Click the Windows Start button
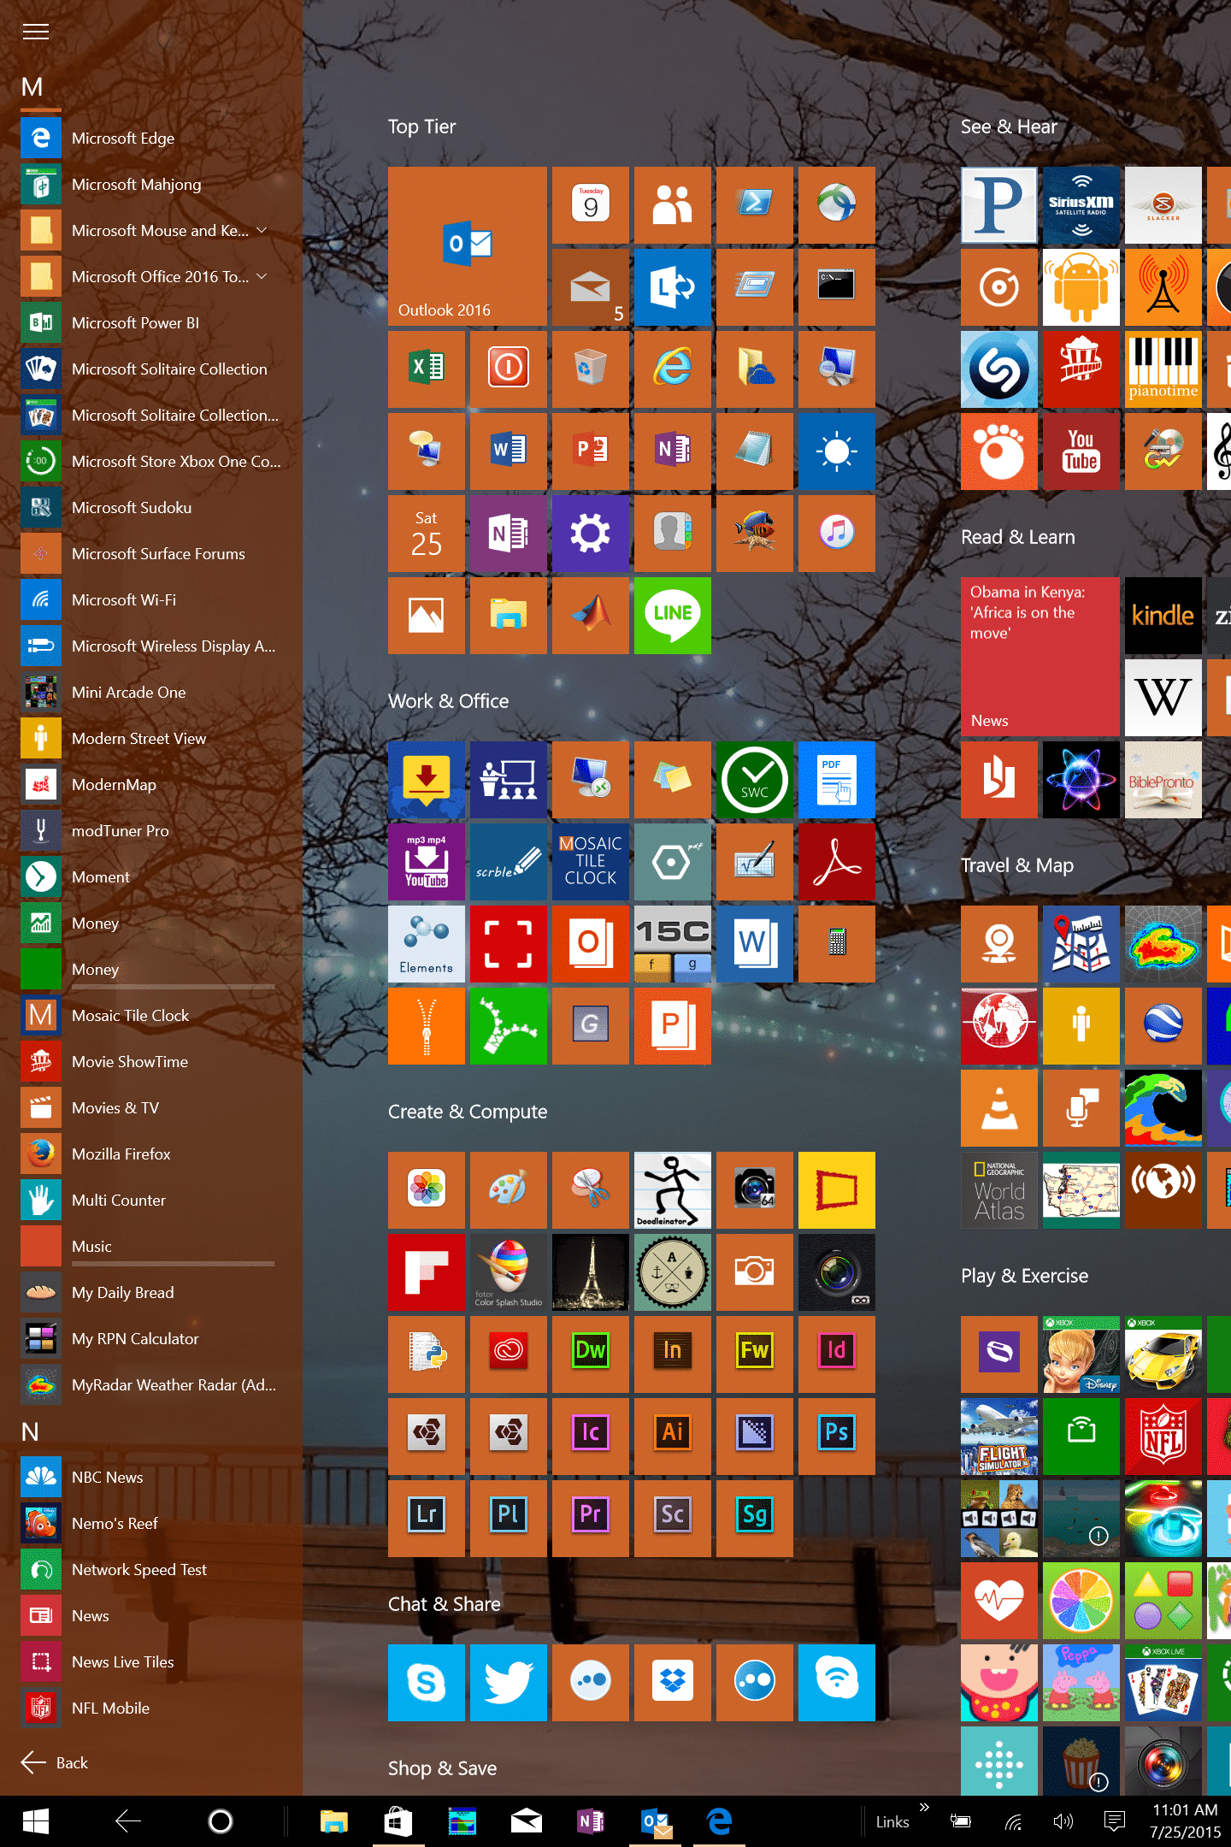Image resolution: width=1231 pixels, height=1847 pixels. 35,1821
